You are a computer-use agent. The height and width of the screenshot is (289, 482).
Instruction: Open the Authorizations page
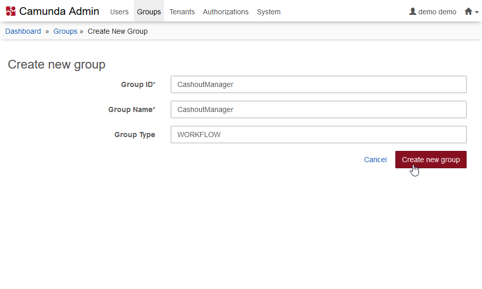pos(226,12)
